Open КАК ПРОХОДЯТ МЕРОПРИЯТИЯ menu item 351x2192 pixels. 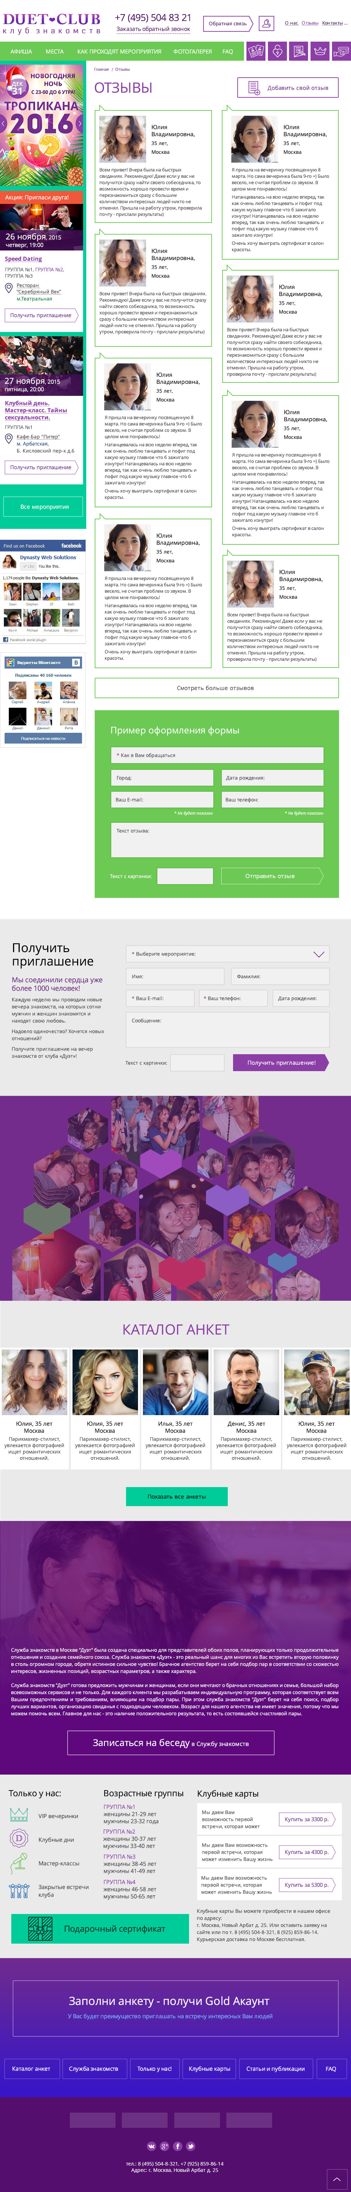(x=119, y=52)
